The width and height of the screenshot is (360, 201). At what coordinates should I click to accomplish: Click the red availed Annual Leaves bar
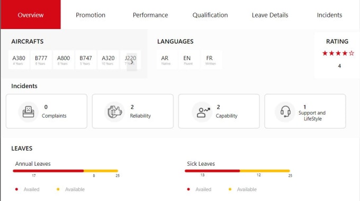[48, 171]
